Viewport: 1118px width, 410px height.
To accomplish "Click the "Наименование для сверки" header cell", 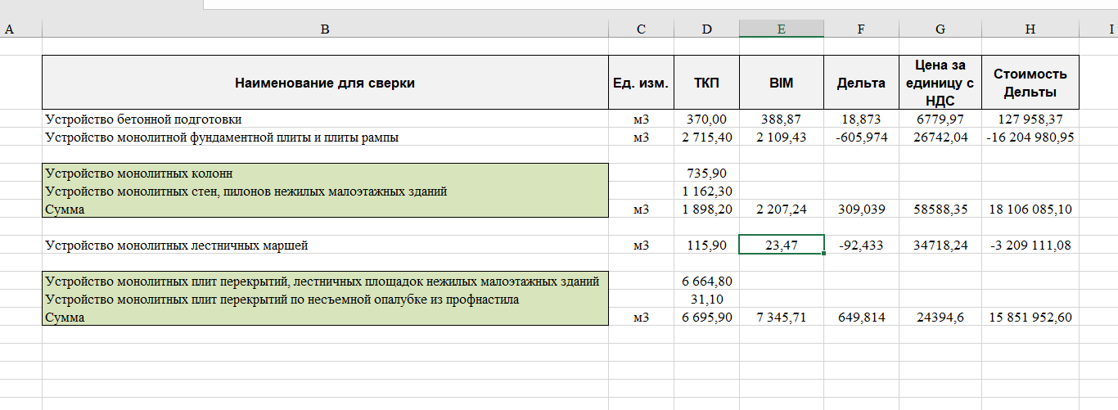I will (325, 83).
